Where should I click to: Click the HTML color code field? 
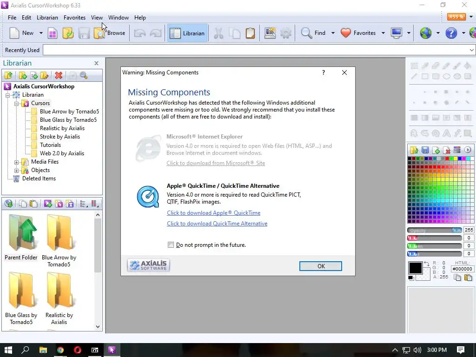[463, 269]
